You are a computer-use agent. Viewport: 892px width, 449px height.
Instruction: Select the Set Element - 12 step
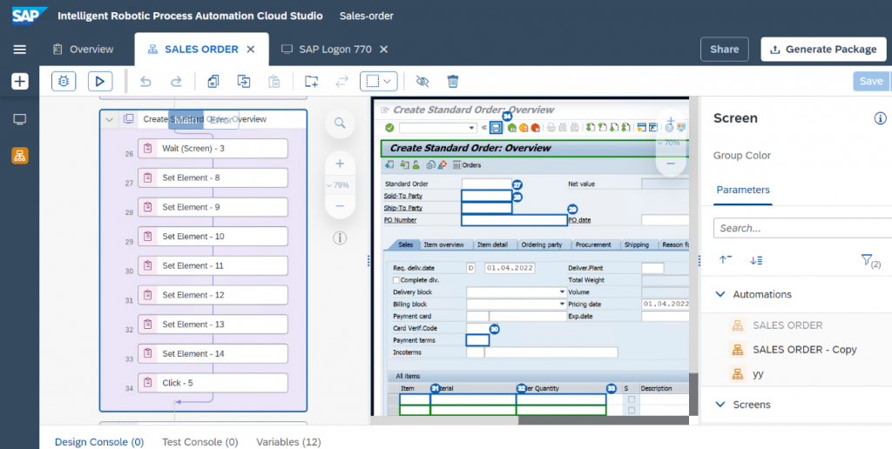pos(213,295)
